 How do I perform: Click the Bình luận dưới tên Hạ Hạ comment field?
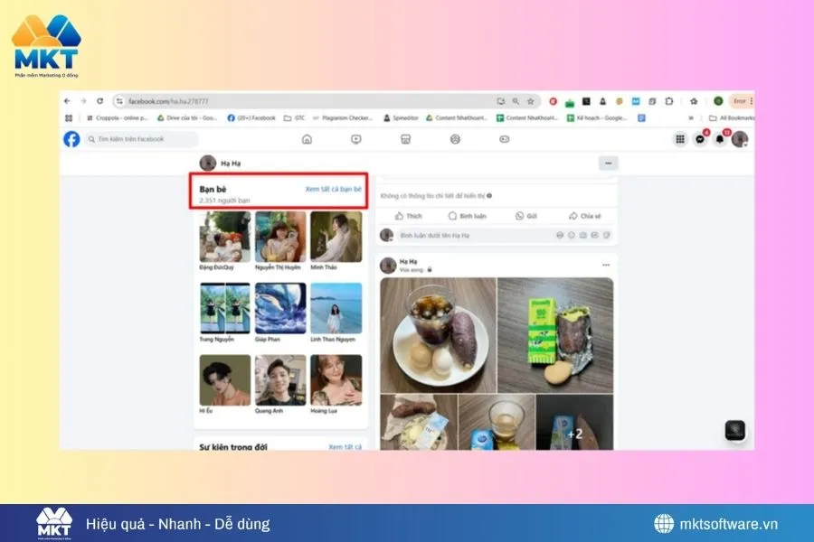pyautogui.click(x=452, y=235)
